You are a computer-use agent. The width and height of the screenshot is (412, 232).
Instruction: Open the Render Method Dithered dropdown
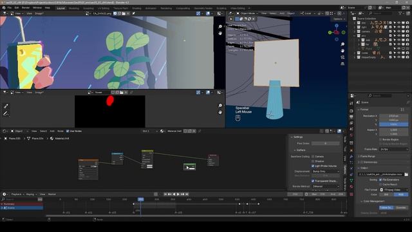[x=325, y=186]
